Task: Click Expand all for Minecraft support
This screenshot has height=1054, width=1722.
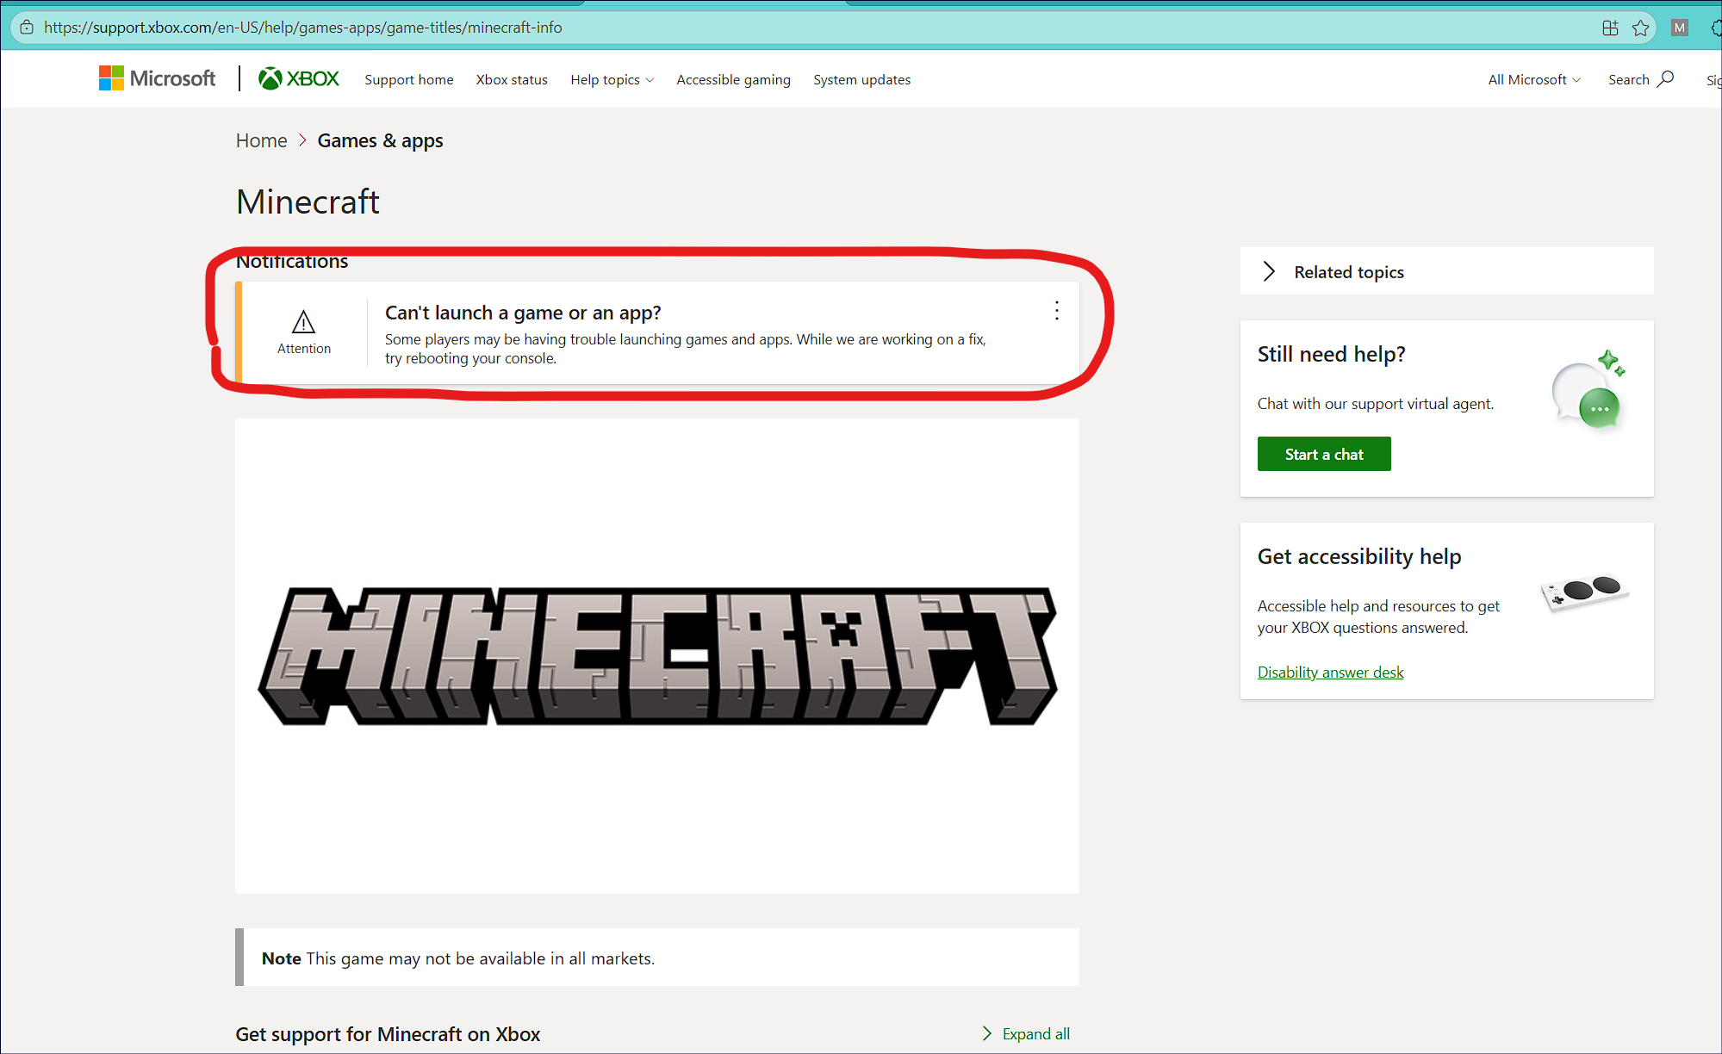Action: (1026, 1033)
